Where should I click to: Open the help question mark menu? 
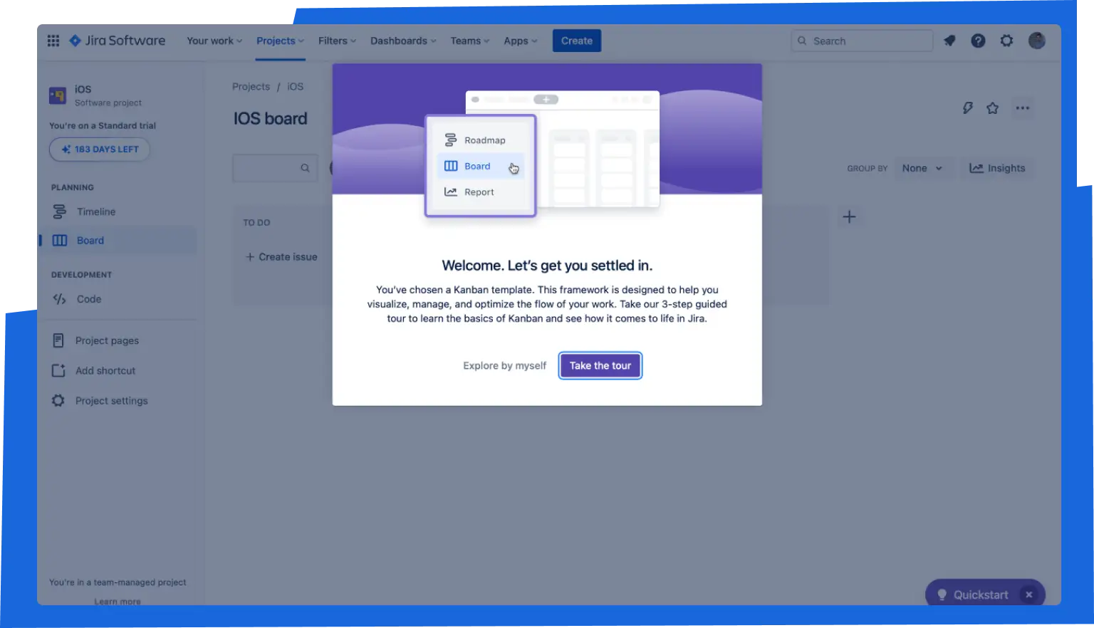tap(978, 41)
